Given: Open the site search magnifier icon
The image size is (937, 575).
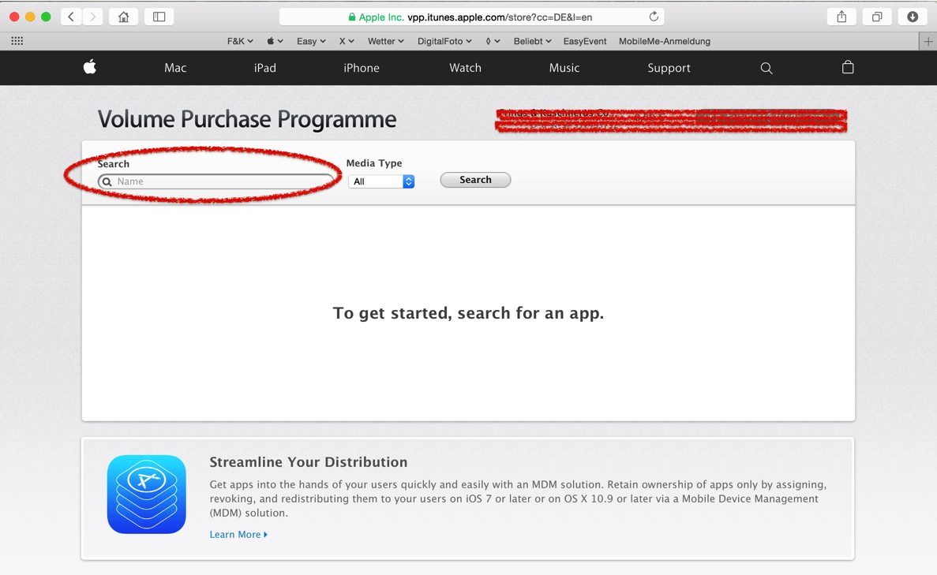Looking at the screenshot, I should pyautogui.click(x=766, y=68).
